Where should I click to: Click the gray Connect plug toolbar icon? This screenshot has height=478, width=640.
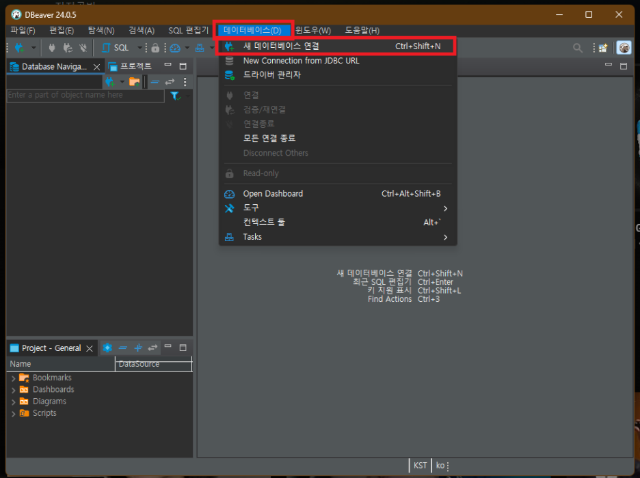52,48
